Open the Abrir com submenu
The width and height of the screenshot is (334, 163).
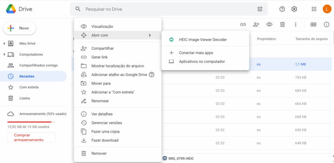click(x=117, y=35)
